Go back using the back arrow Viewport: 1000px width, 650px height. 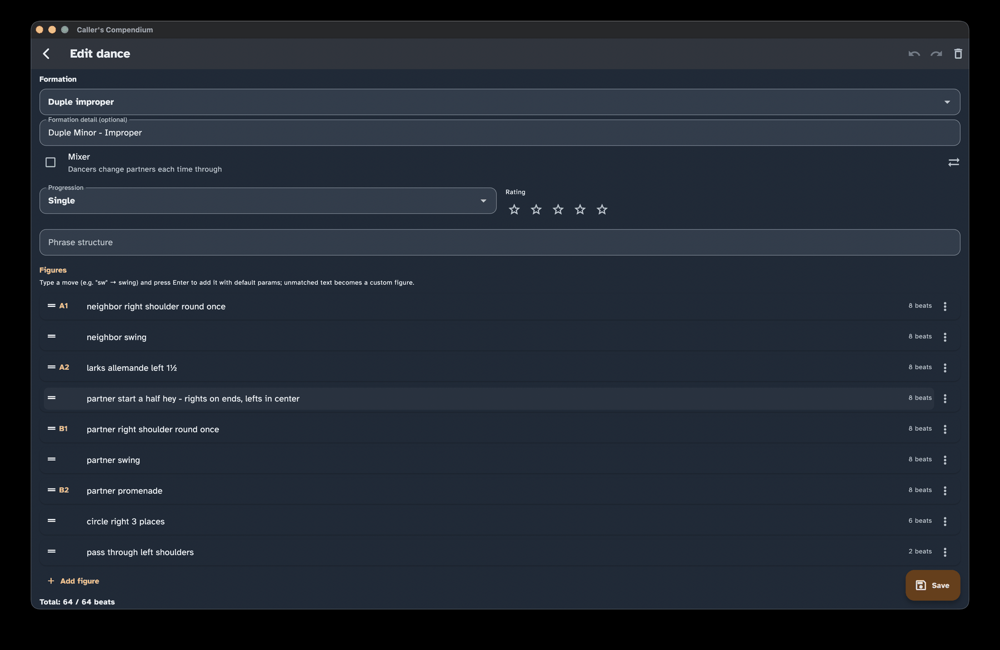[47, 54]
